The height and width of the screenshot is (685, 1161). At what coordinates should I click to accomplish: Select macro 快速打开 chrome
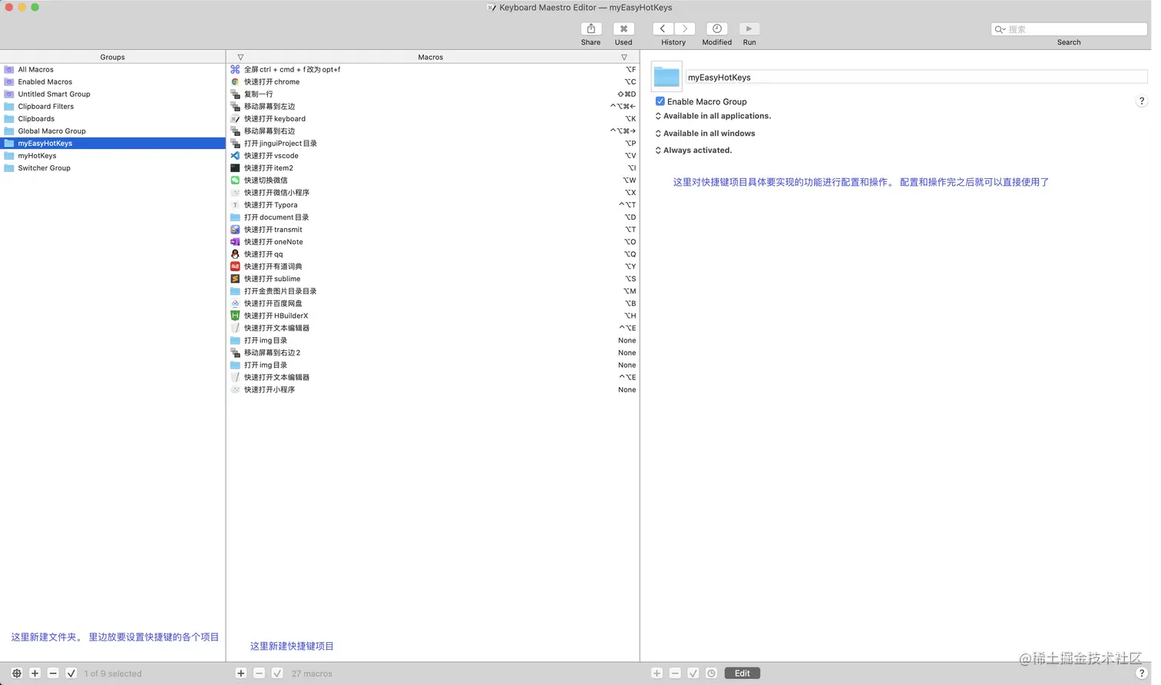click(x=433, y=81)
